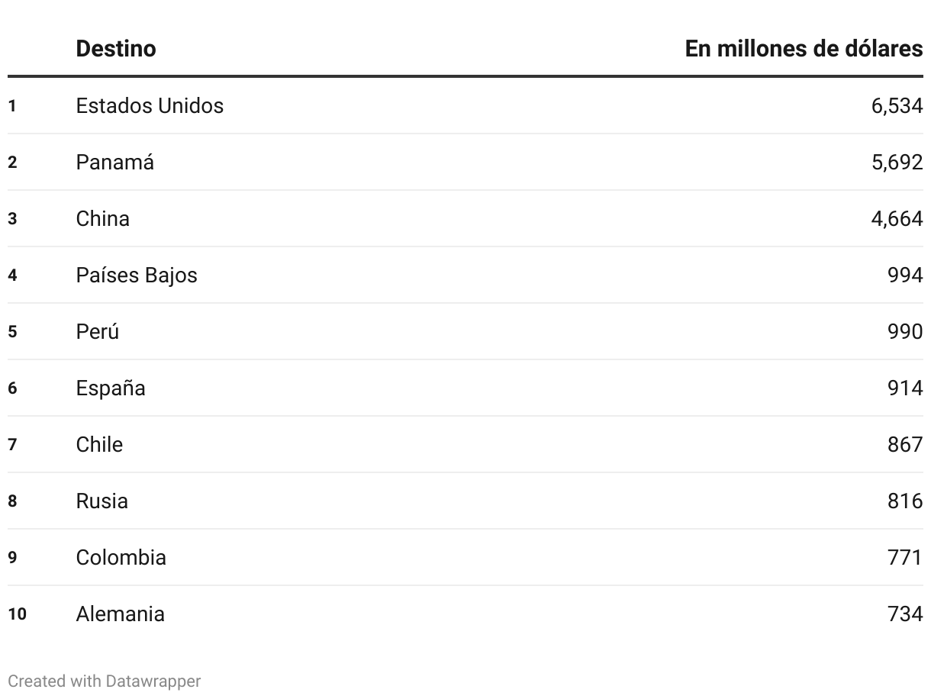This screenshot has width=931, height=699.
Task: Open the Created with Datawrapper link
Action: coord(105,681)
